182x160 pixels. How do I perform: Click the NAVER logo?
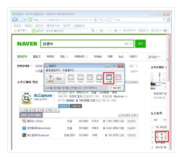(27, 44)
